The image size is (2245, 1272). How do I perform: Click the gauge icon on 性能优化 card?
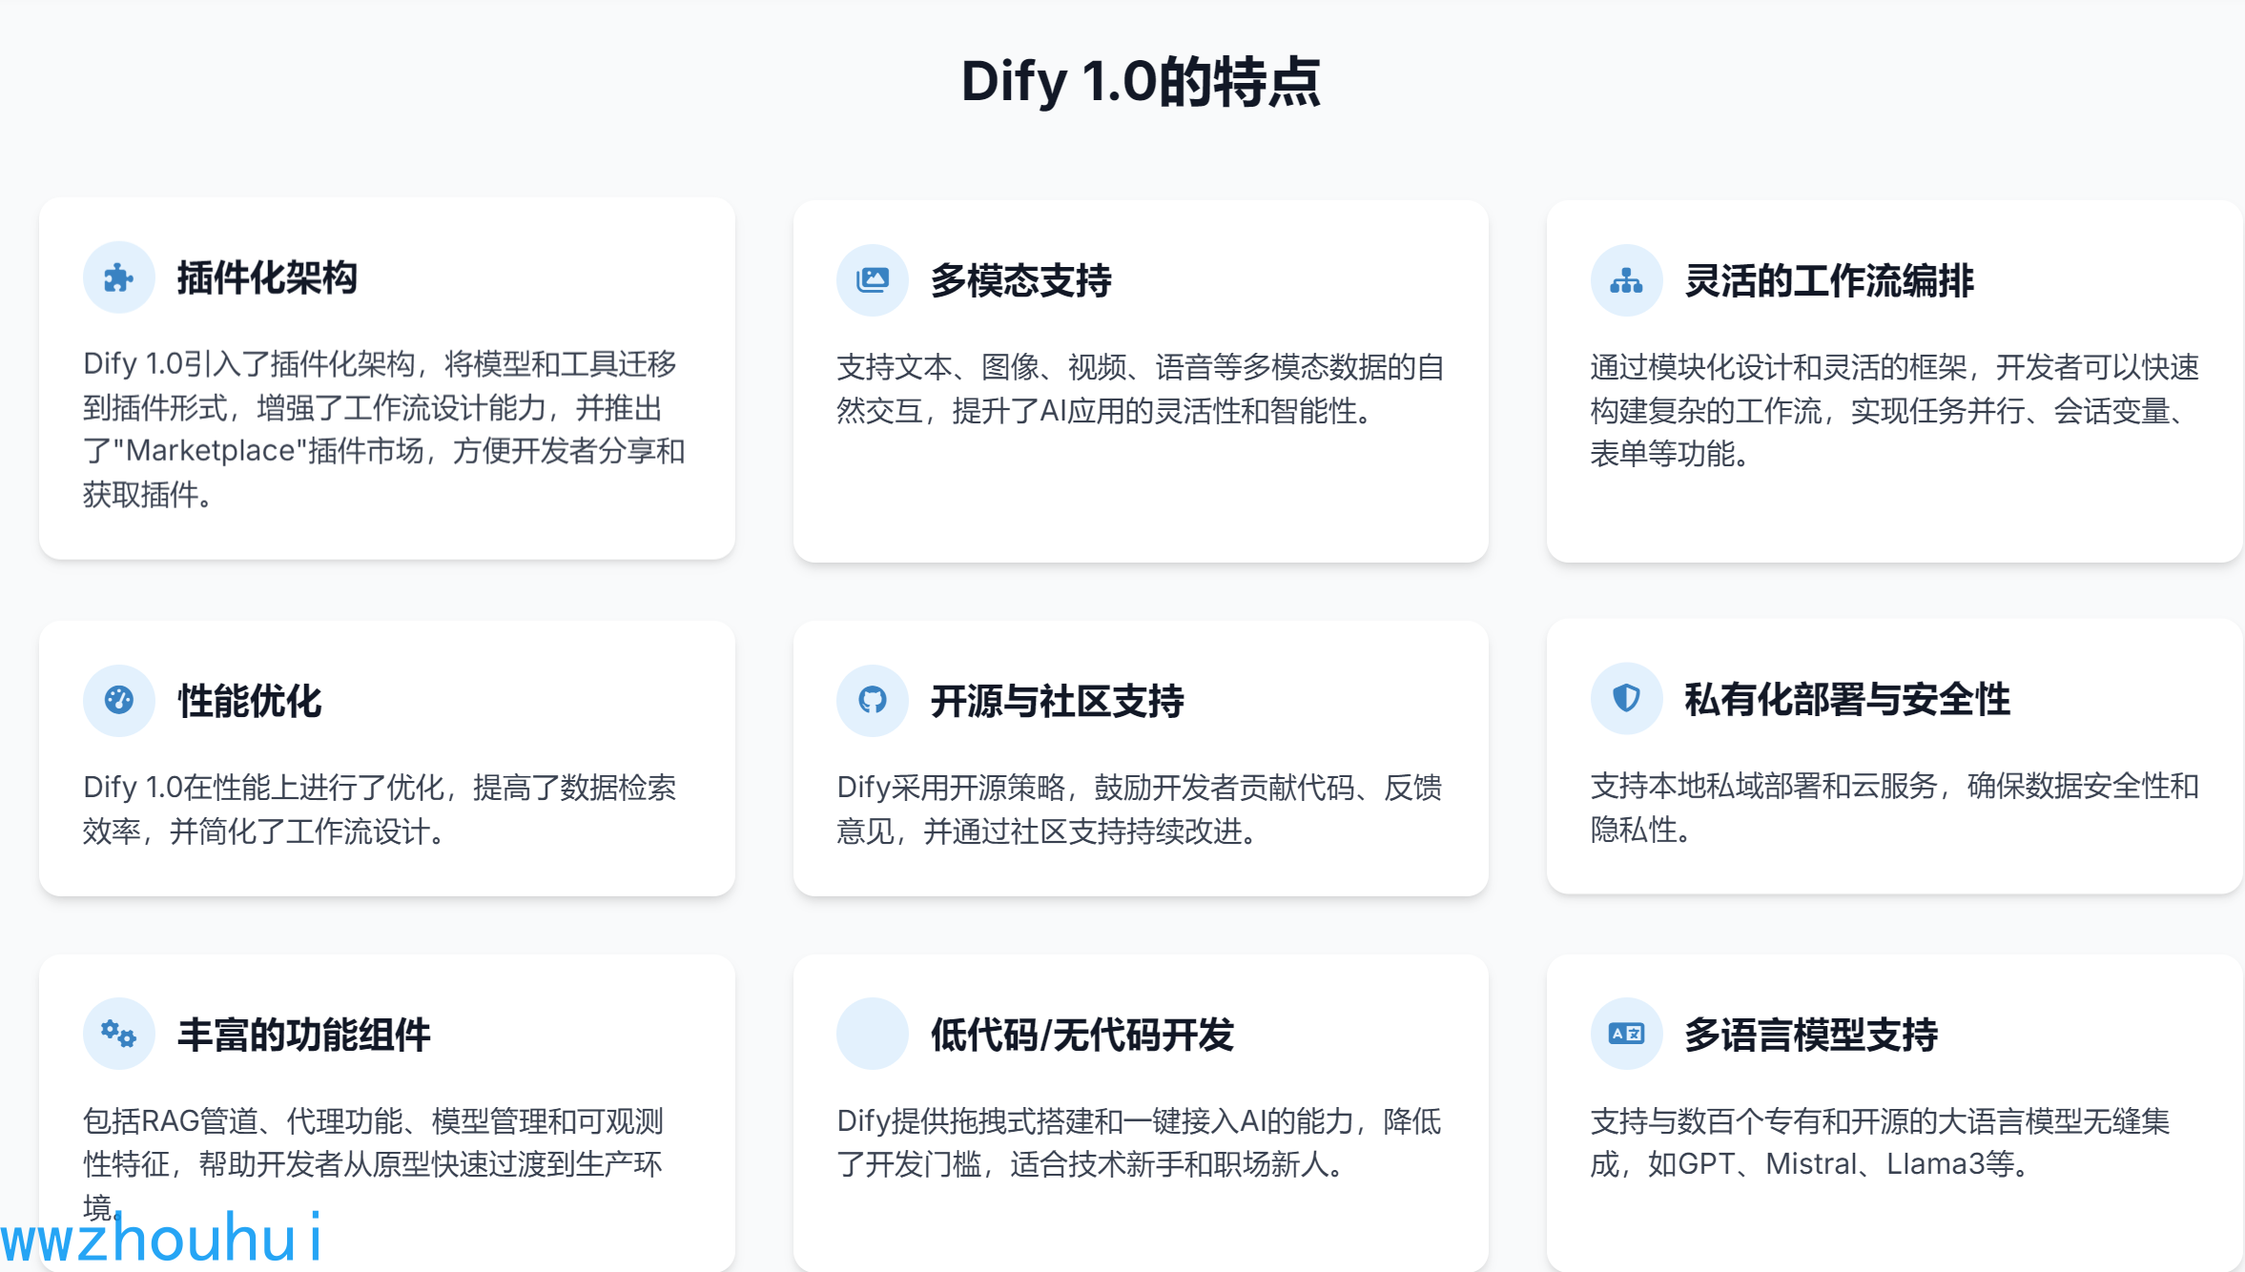118,700
